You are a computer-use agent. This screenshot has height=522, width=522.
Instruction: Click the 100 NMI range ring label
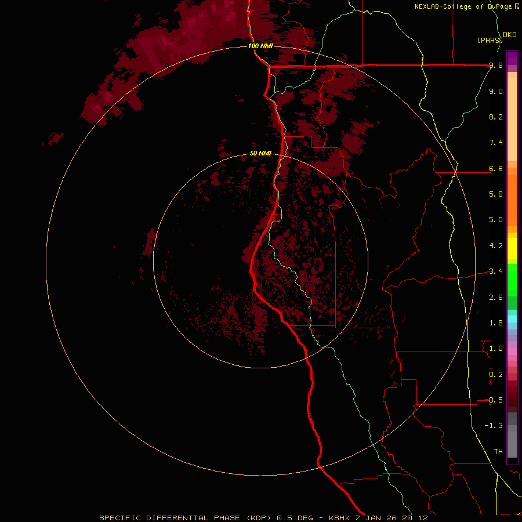(x=260, y=46)
